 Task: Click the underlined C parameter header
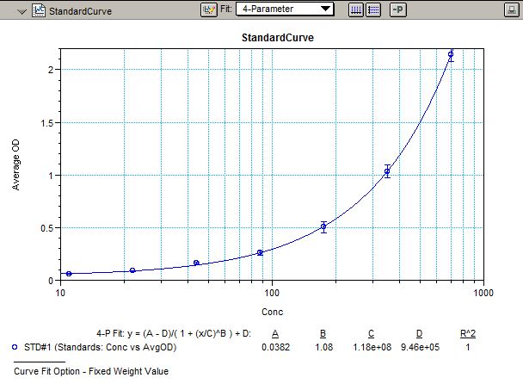[x=371, y=332]
